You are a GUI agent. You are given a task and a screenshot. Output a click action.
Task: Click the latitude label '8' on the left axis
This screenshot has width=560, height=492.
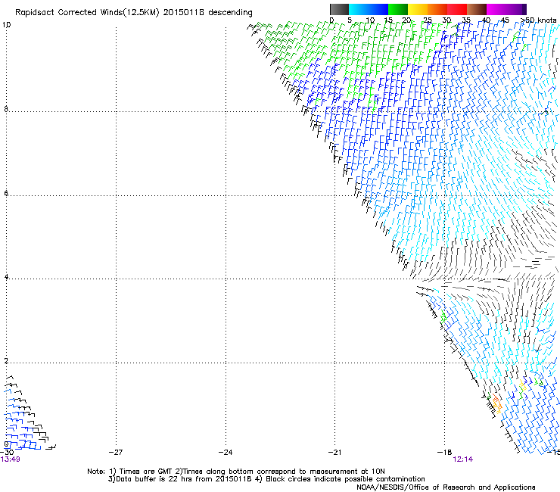click(6, 109)
